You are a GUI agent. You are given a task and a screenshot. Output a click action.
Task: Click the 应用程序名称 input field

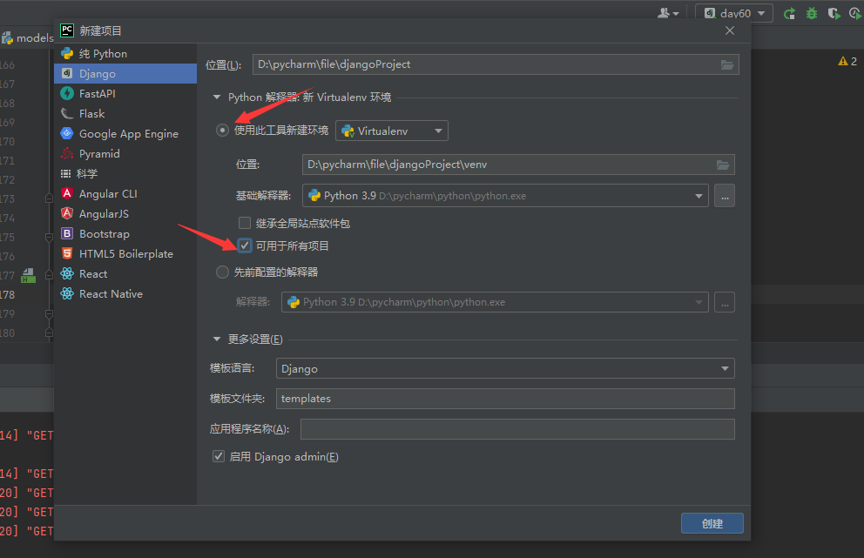[517, 429]
